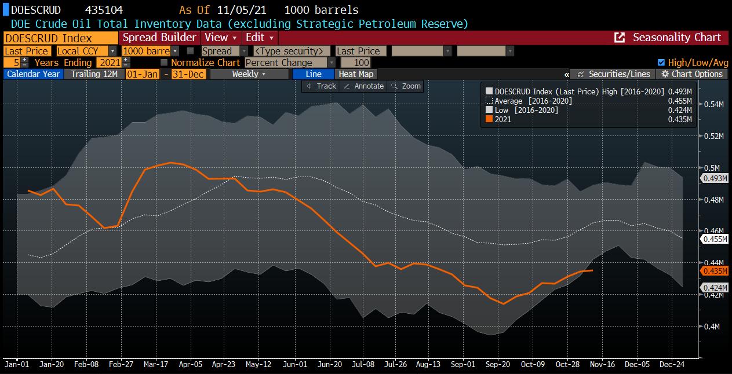Collapse panel with double-chevron arrows
Screen dimensions: 732x374
coord(566,74)
